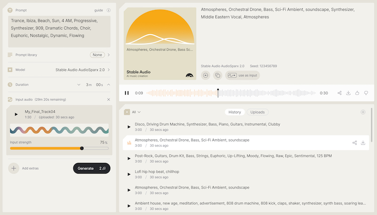This screenshot has width=377, height=215.
Task: Play the Lofi hip hop beat track
Action: pos(129,174)
